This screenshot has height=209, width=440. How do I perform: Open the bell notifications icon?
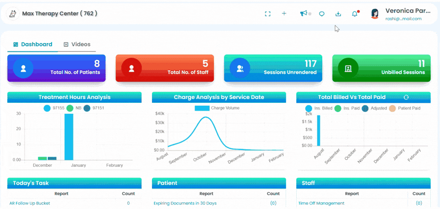point(355,13)
